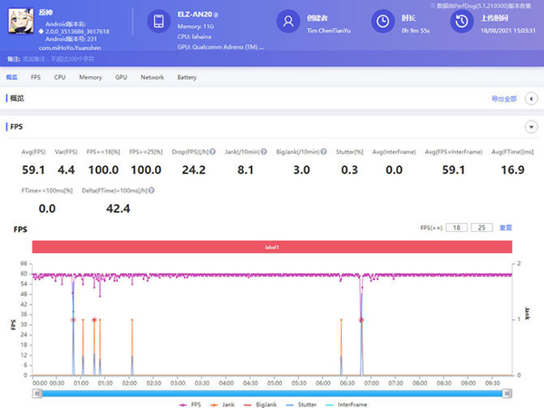The height and width of the screenshot is (408, 544).
Task: Switch to the CPU tab
Action: (x=60, y=77)
